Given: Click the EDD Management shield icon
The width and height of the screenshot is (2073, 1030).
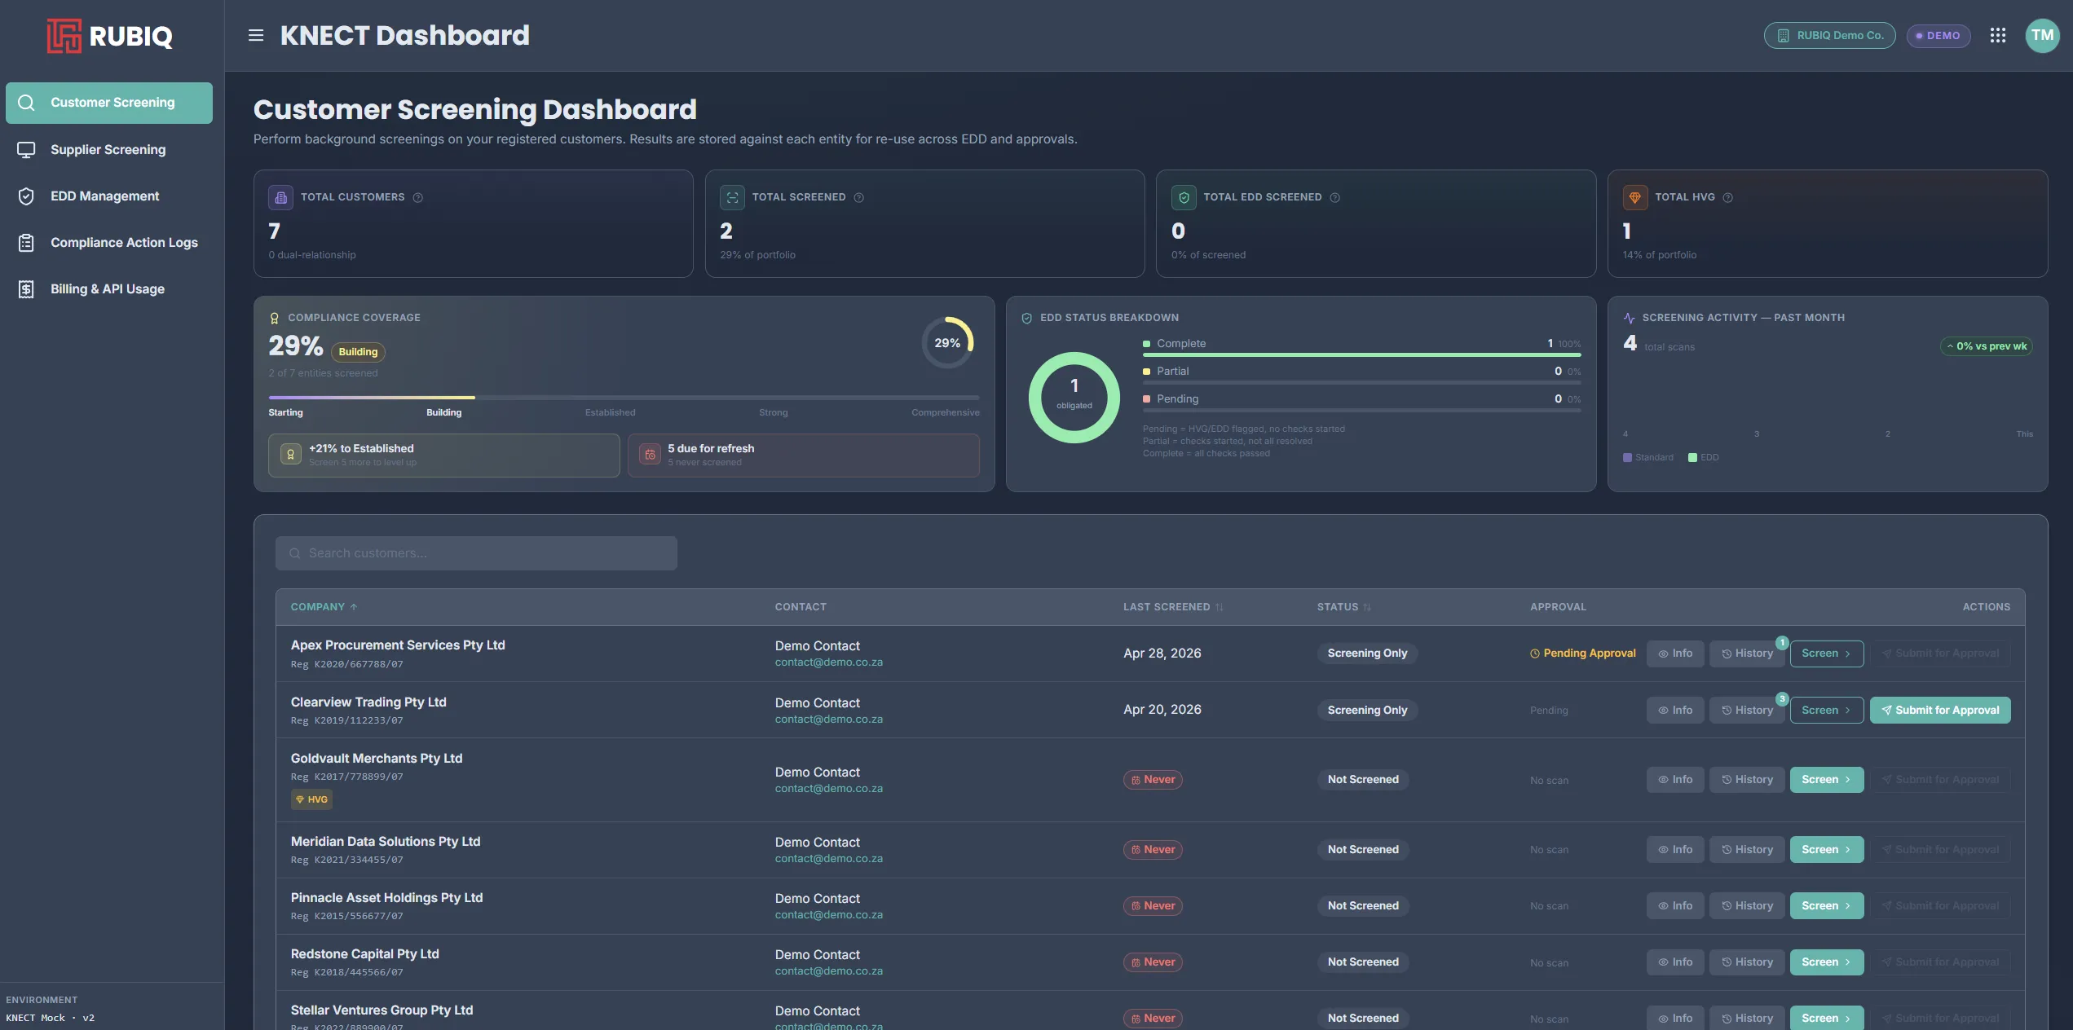Looking at the screenshot, I should tap(26, 196).
